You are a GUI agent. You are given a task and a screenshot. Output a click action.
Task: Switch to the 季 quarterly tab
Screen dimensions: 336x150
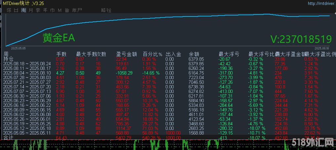tap(38, 10)
